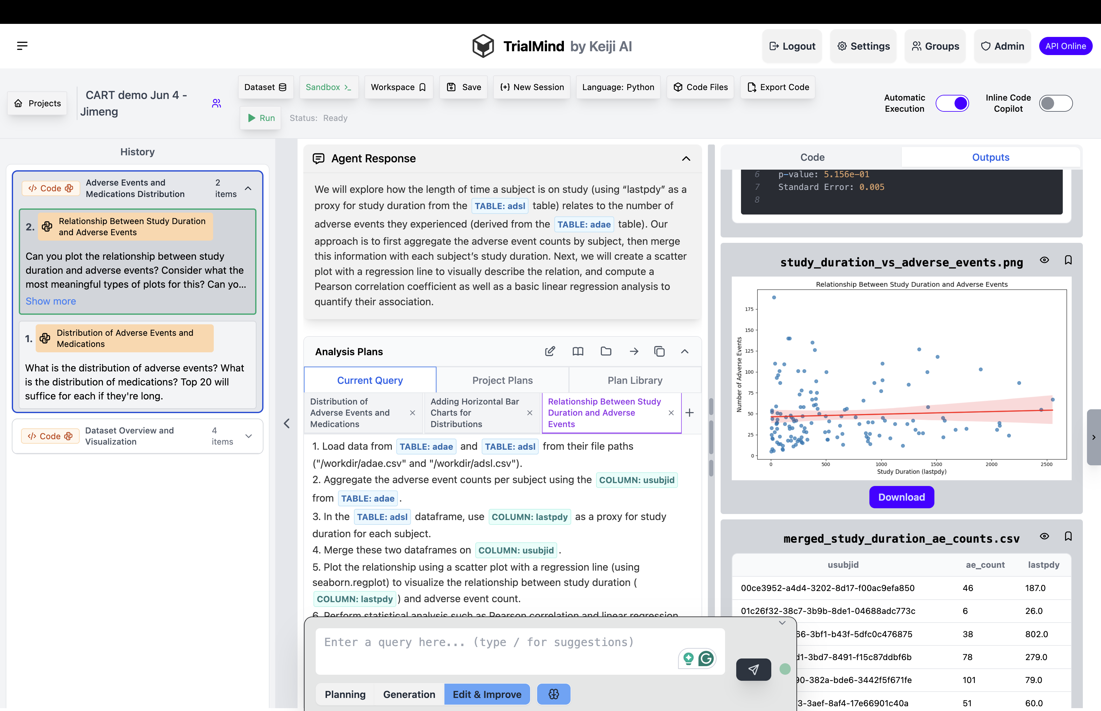This screenshot has height=711, width=1101.
Task: Click the brain icon next to Edit & Improve
Action: 553,694
